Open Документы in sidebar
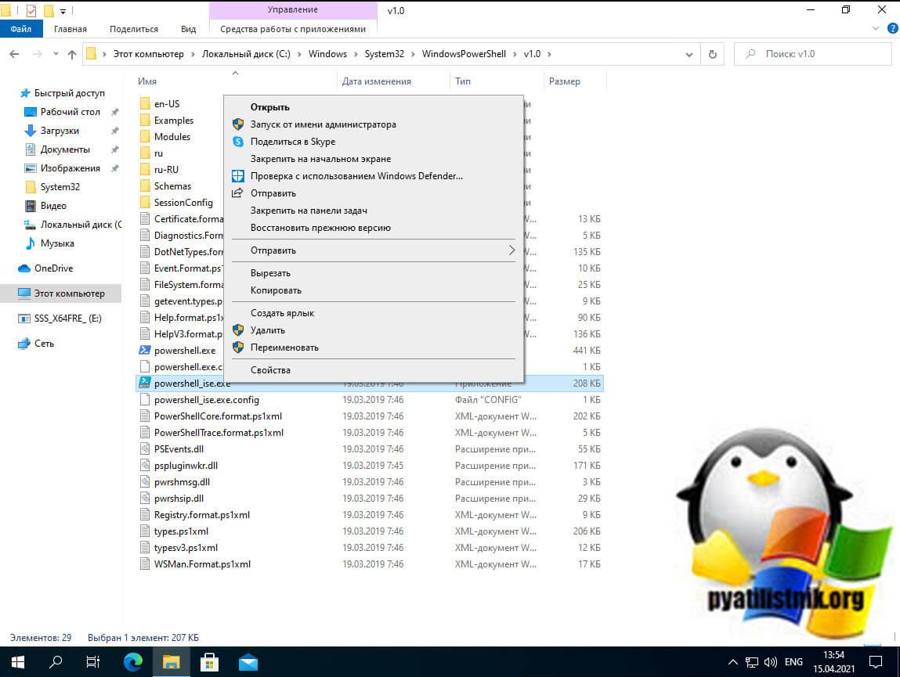 click(65, 149)
